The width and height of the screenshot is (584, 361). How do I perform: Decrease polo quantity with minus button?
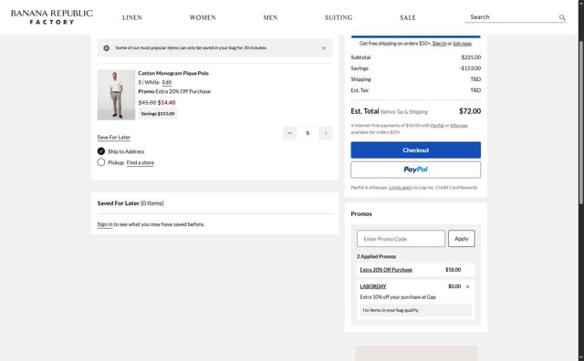(x=289, y=133)
